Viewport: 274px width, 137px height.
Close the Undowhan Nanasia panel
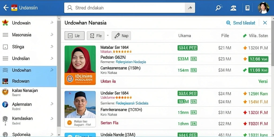coord(265,23)
